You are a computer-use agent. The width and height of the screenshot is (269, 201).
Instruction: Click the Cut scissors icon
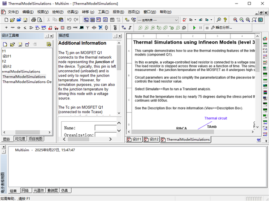click(48, 20)
